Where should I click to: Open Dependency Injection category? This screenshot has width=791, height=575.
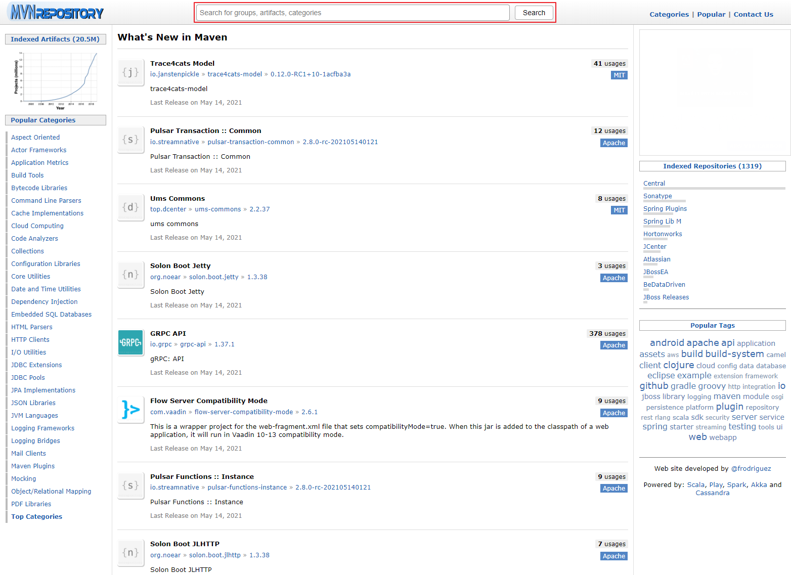coord(45,301)
